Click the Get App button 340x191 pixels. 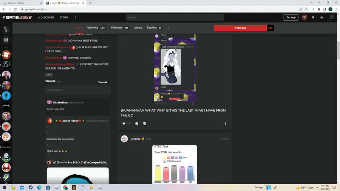pyautogui.click(x=291, y=17)
